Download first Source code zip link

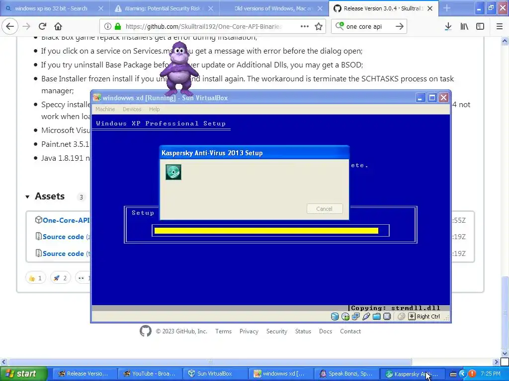(63, 237)
